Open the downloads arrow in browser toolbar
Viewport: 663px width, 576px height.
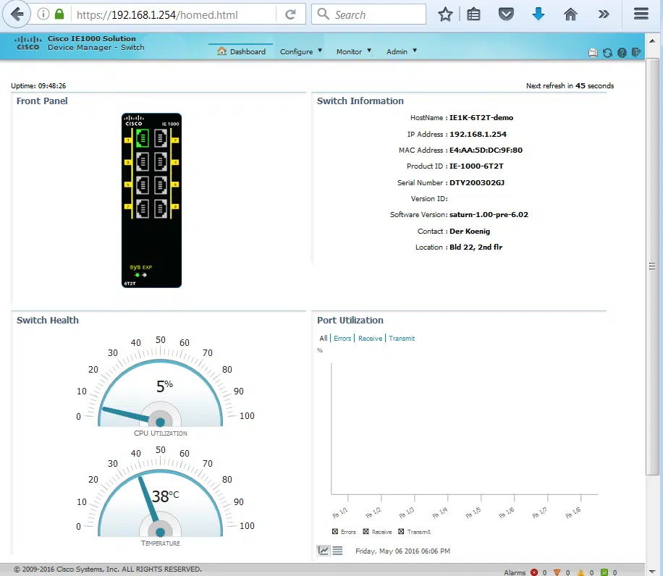pyautogui.click(x=539, y=14)
